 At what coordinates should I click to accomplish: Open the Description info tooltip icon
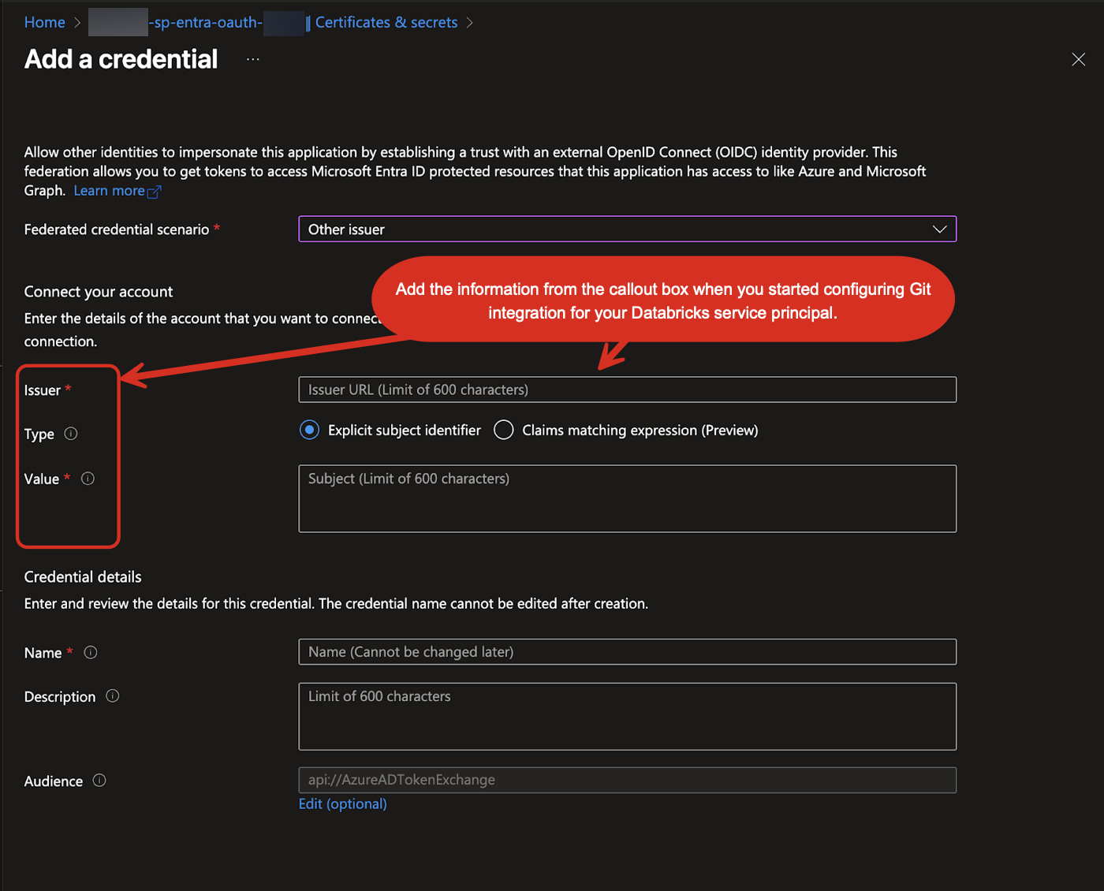tap(113, 696)
